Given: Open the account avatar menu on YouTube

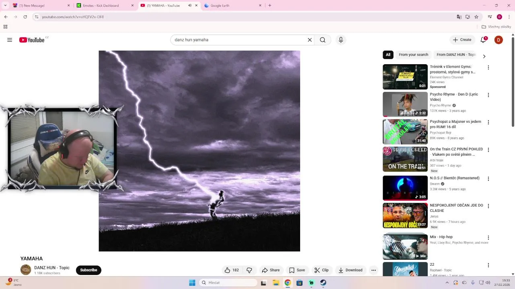Looking at the screenshot, I should pos(499,40).
